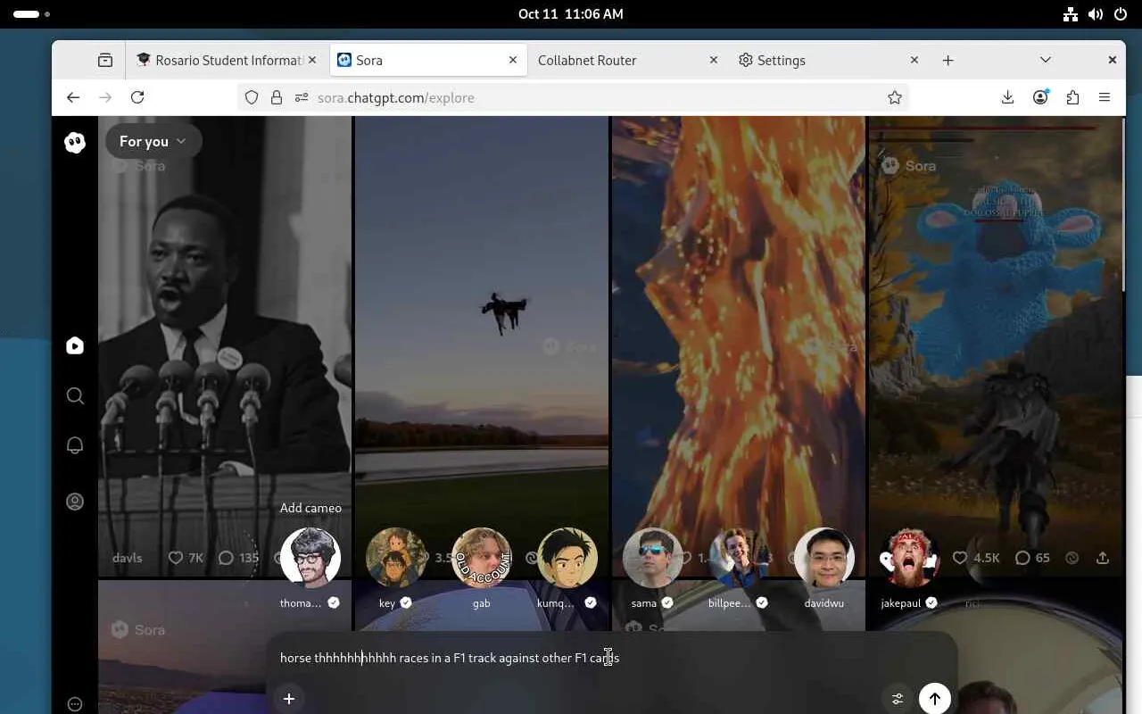The height and width of the screenshot is (714, 1142).
Task: Open the network status icon in top bar
Action: click(1071, 14)
